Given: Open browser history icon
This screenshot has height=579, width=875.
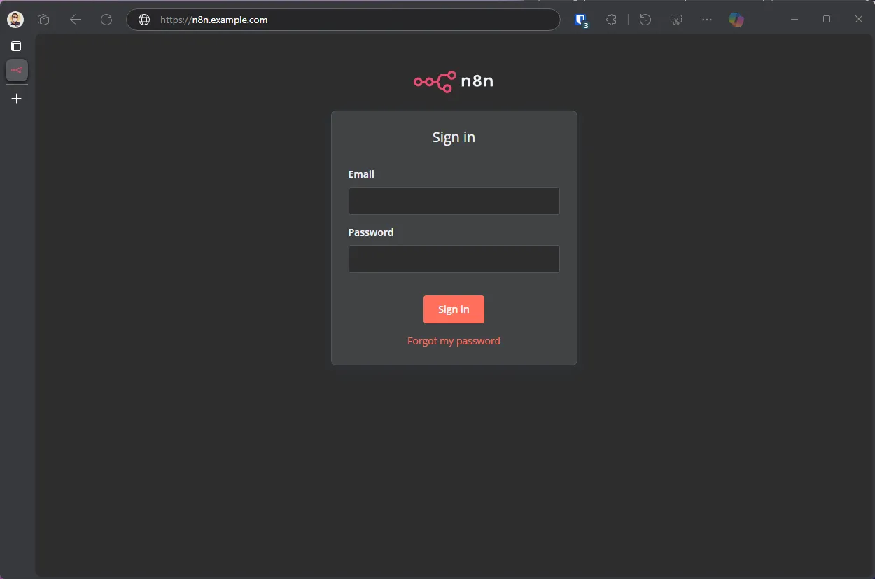Looking at the screenshot, I should (645, 20).
